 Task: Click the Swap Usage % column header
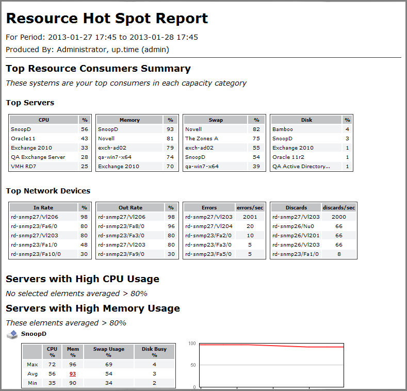click(109, 352)
